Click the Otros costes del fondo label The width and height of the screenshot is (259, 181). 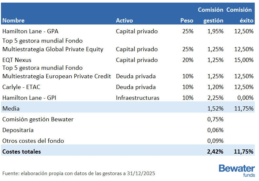33,141
